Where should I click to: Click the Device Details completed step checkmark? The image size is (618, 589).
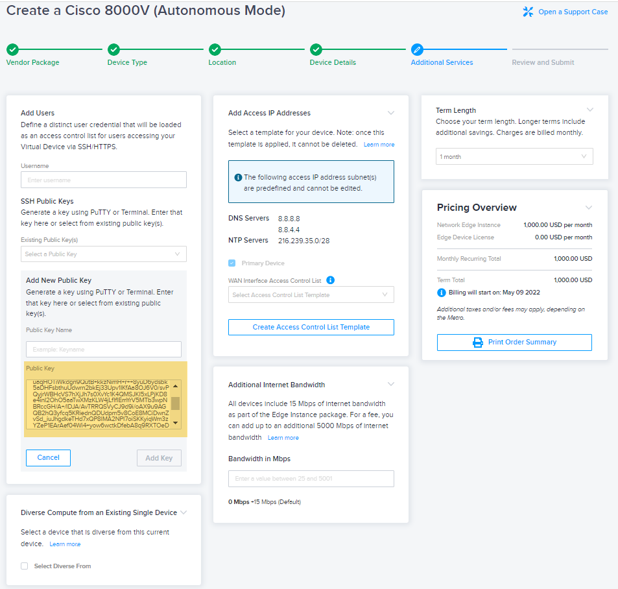(316, 50)
